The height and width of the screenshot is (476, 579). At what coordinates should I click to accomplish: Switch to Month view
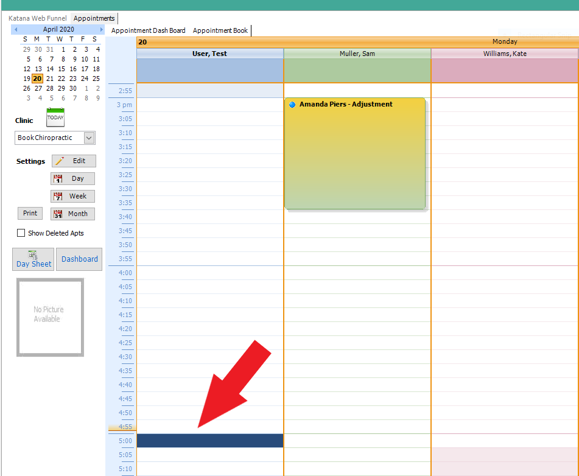(x=72, y=214)
